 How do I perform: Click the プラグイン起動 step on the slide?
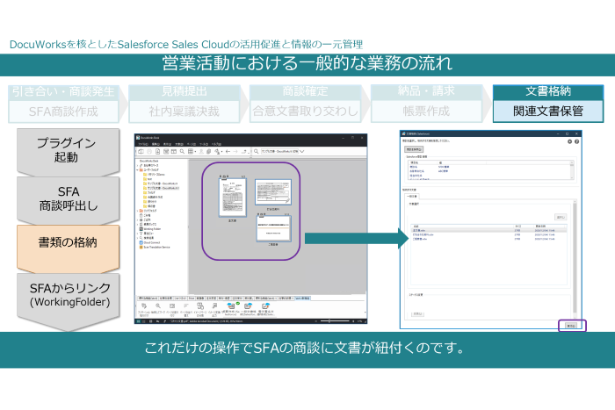point(68,151)
